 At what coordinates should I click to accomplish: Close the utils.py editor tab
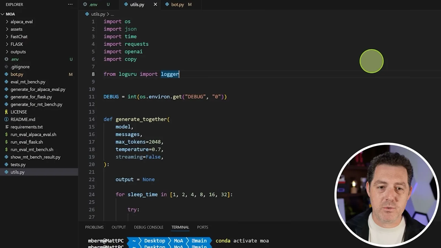(155, 4)
